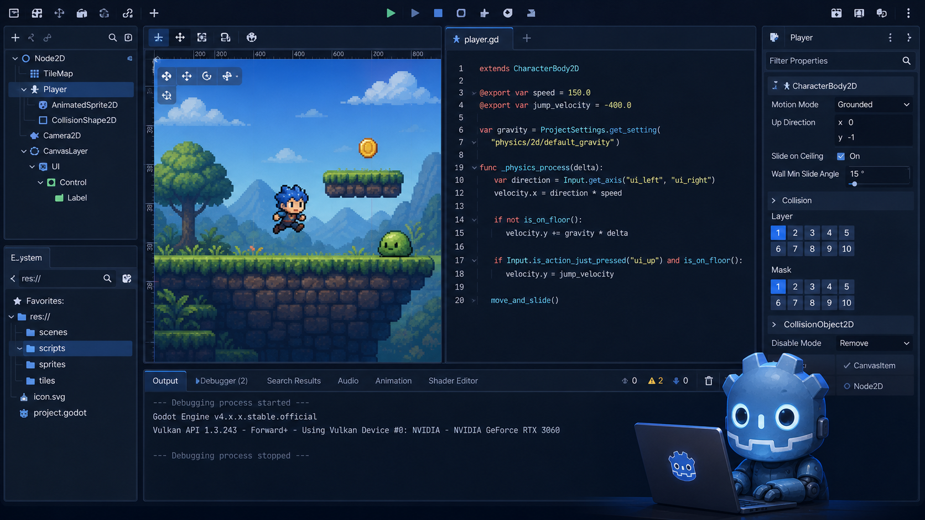Open inspector three-dot options menu
Image resolution: width=925 pixels, height=520 pixels.
[x=890, y=38]
